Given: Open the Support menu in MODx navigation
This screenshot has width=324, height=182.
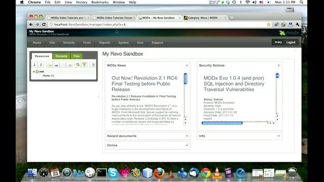Looking at the screenshot, I should pyautogui.click(x=157, y=42).
